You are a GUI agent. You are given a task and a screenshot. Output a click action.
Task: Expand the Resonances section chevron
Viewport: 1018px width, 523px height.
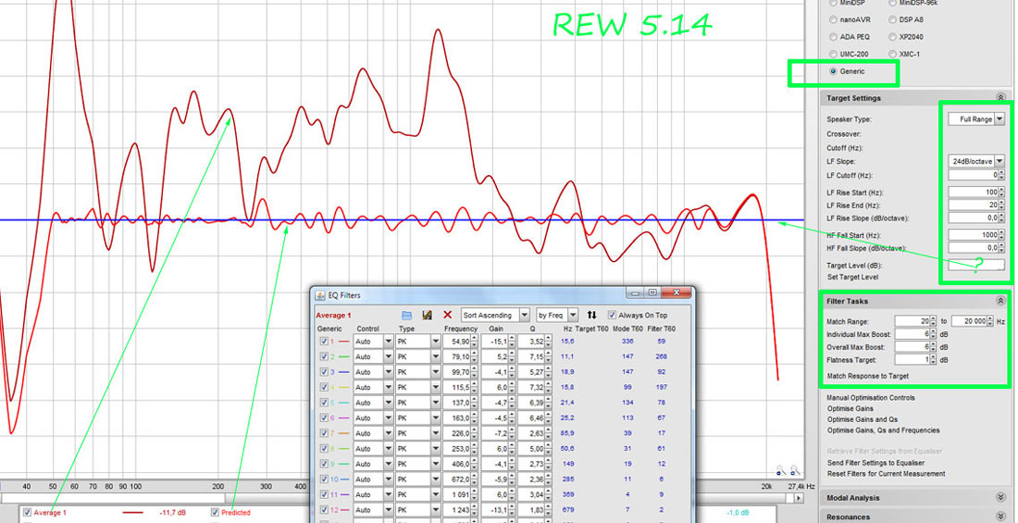tap(999, 517)
